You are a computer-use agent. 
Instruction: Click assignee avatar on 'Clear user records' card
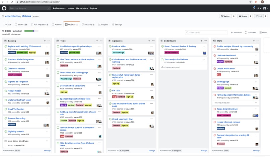pos(48,75)
